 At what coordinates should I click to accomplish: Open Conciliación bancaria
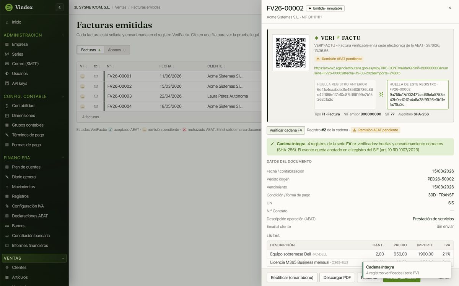pos(31,236)
